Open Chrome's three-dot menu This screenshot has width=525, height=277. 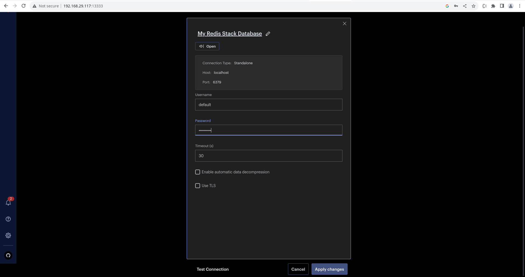click(x=520, y=6)
